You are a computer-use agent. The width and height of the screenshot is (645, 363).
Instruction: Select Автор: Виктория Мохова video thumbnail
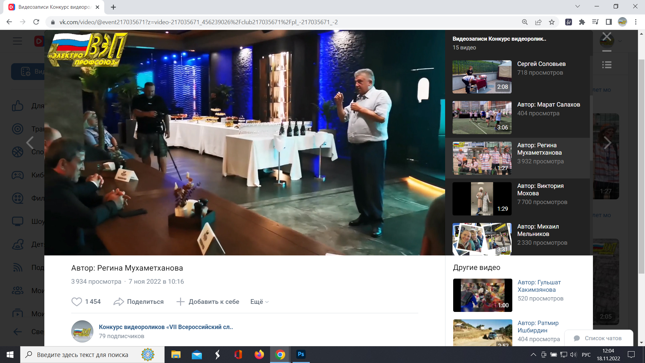482,199
